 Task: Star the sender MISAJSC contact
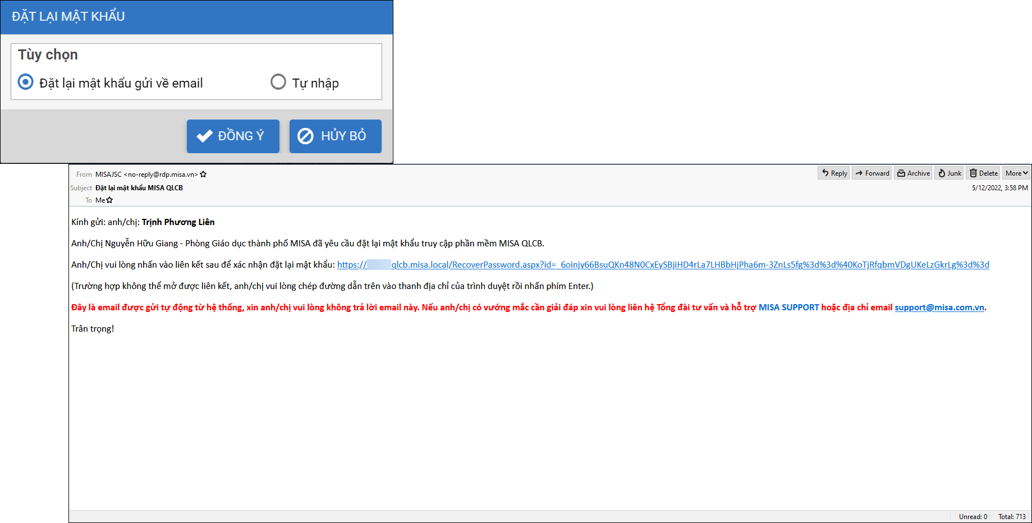(203, 175)
